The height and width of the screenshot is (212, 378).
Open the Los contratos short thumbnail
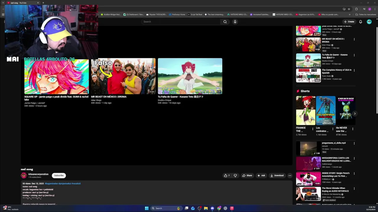click(326, 110)
